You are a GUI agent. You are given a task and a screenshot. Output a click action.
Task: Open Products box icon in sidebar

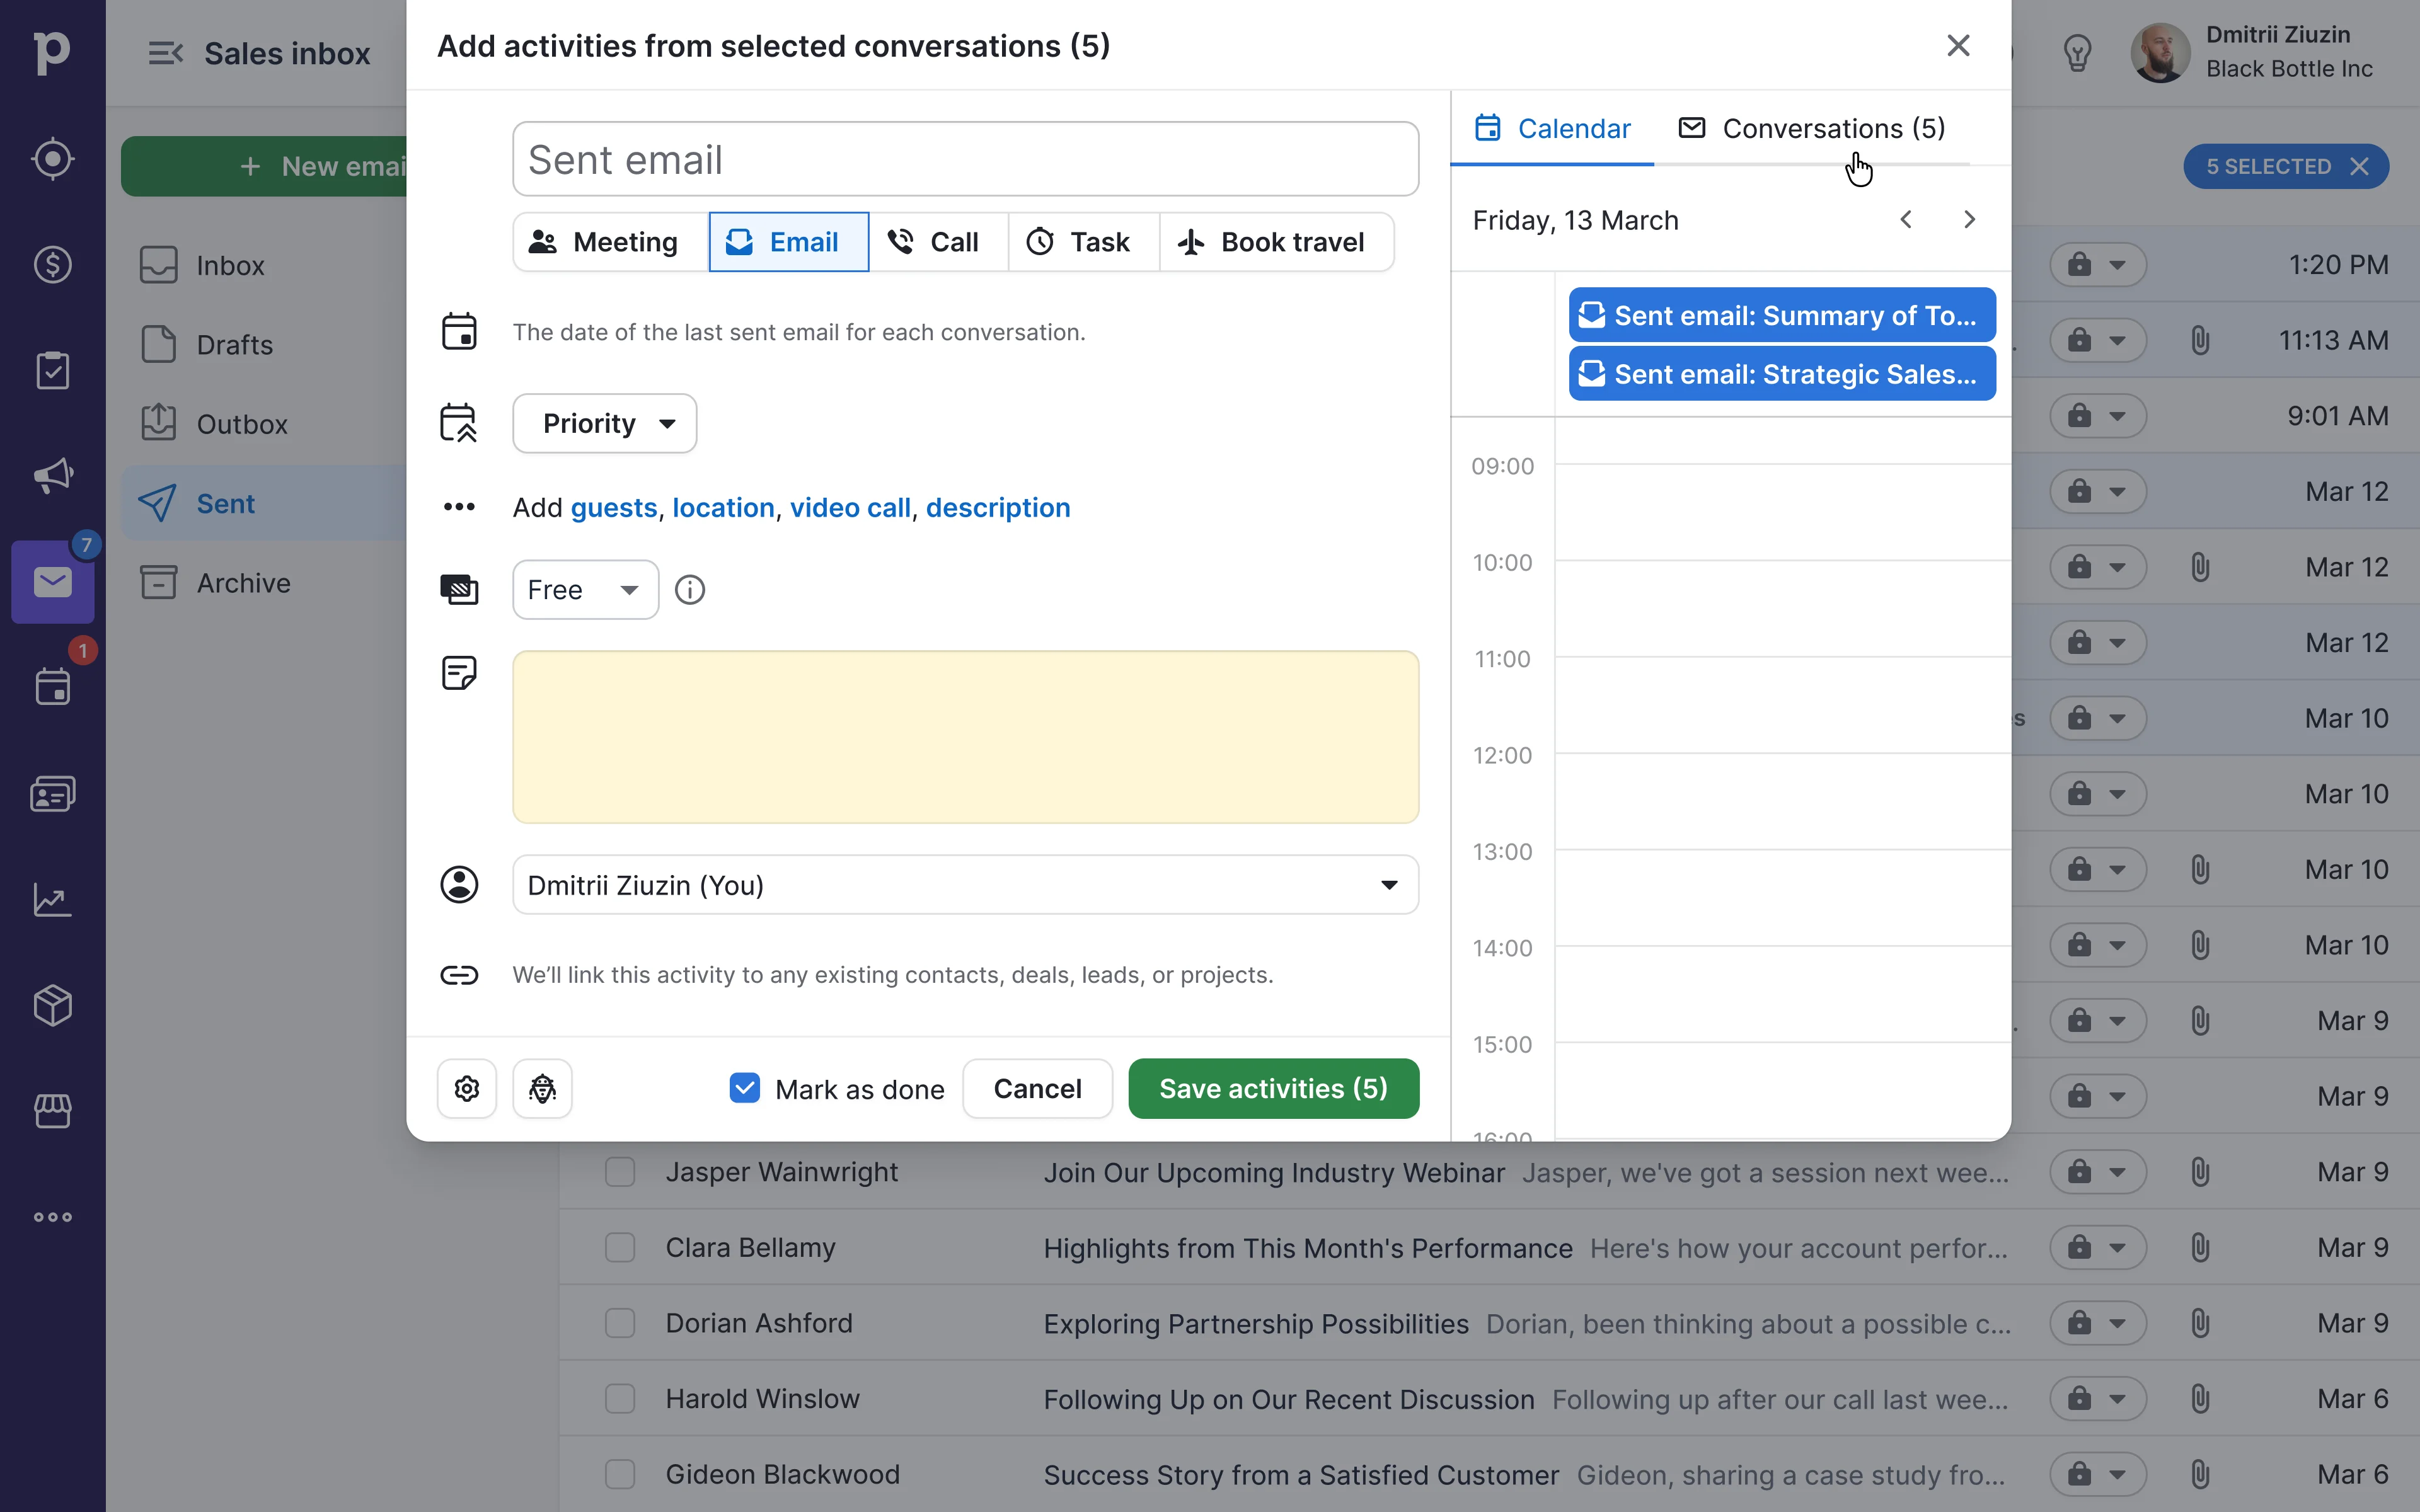pos(52,1005)
